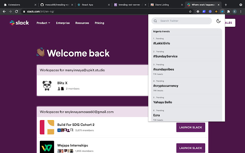The height and width of the screenshot is (153, 245).
Task: Click the Blitz X panda workspace avatar
Action: point(47,86)
